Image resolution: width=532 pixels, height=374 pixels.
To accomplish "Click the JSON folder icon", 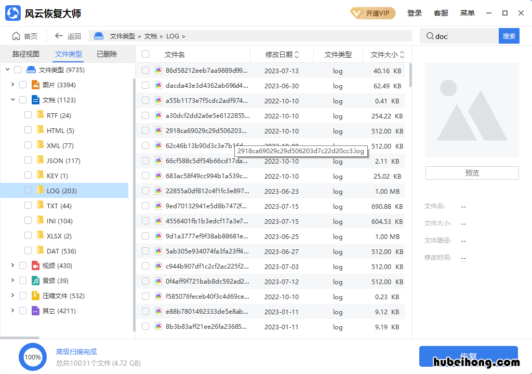I will point(41,159).
